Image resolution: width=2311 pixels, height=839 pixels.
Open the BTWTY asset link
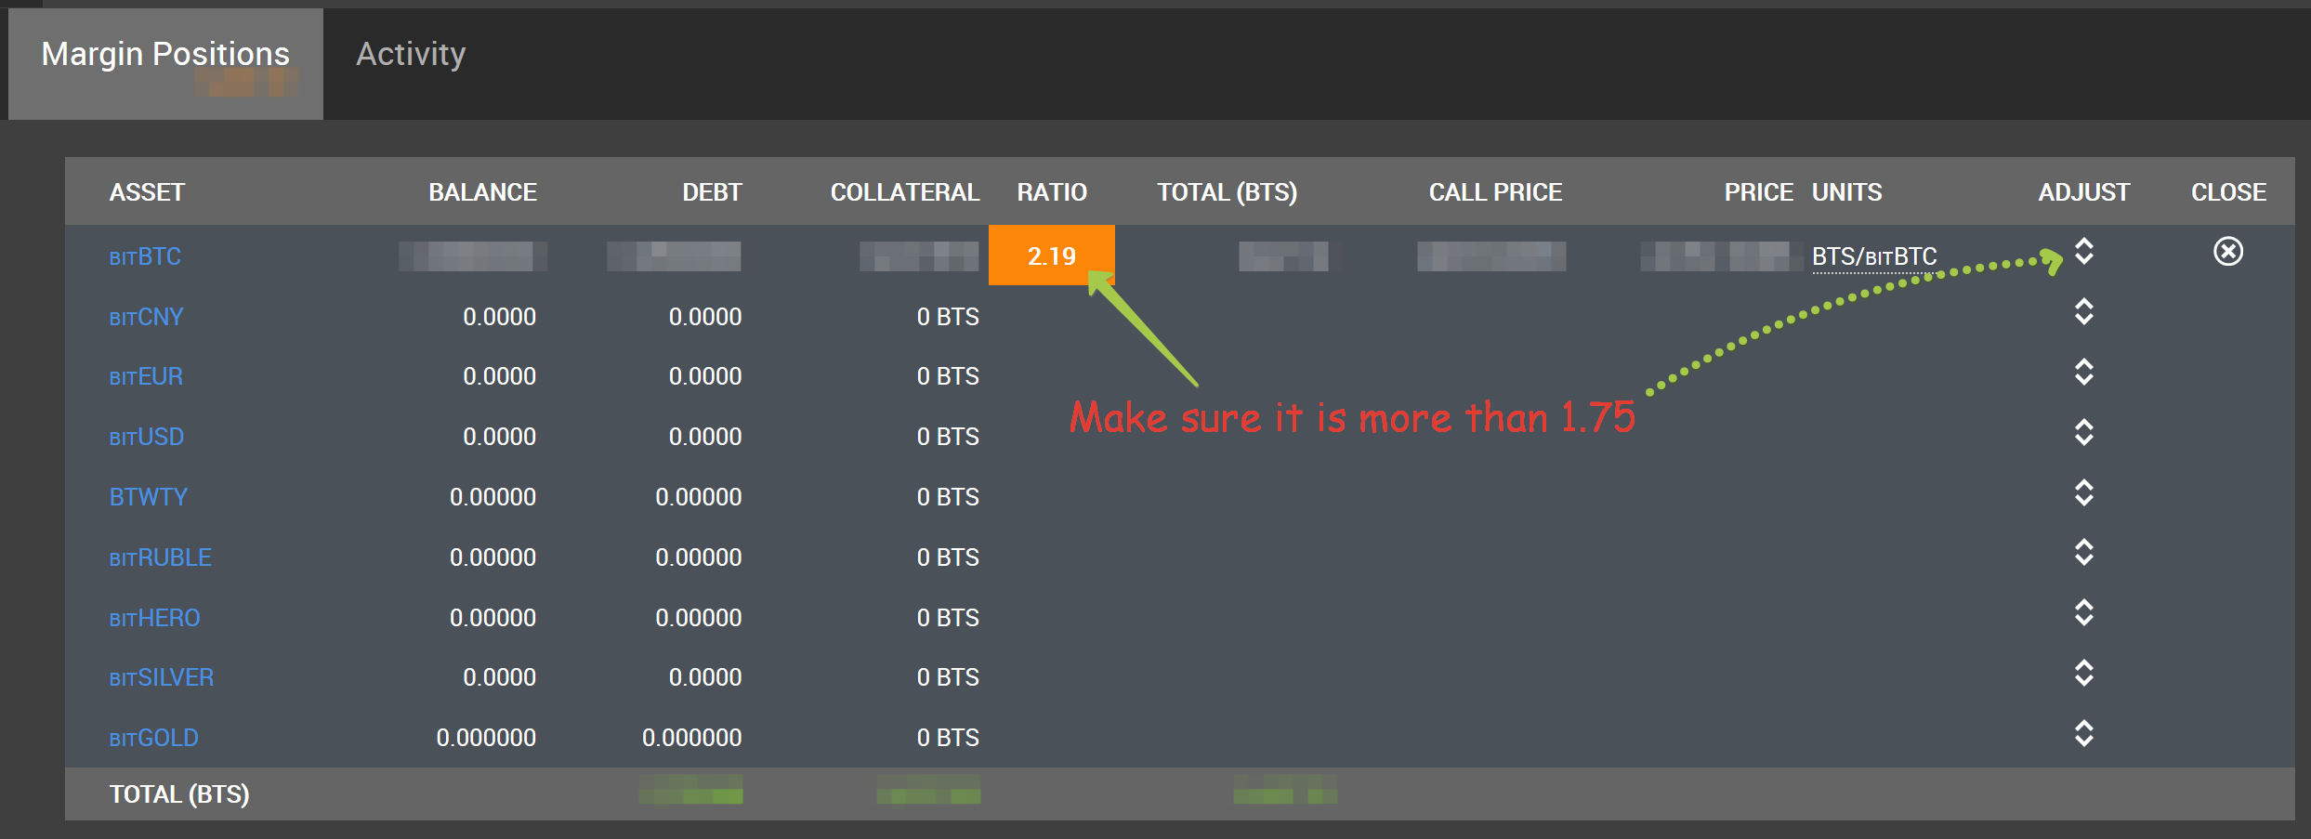[149, 498]
